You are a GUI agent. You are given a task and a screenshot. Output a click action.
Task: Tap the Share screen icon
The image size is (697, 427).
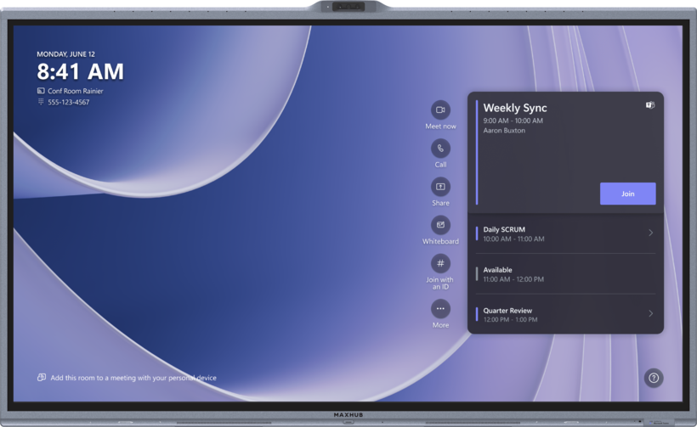440,187
